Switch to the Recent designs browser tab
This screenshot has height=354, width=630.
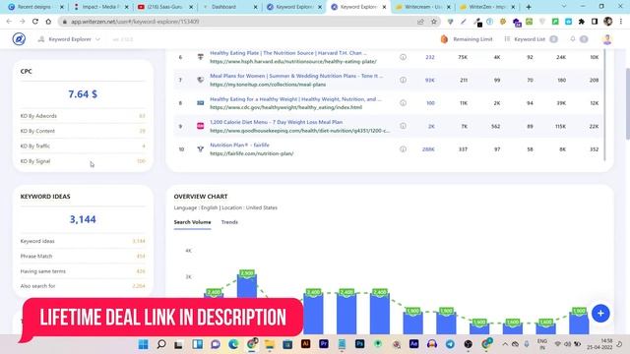point(35,7)
